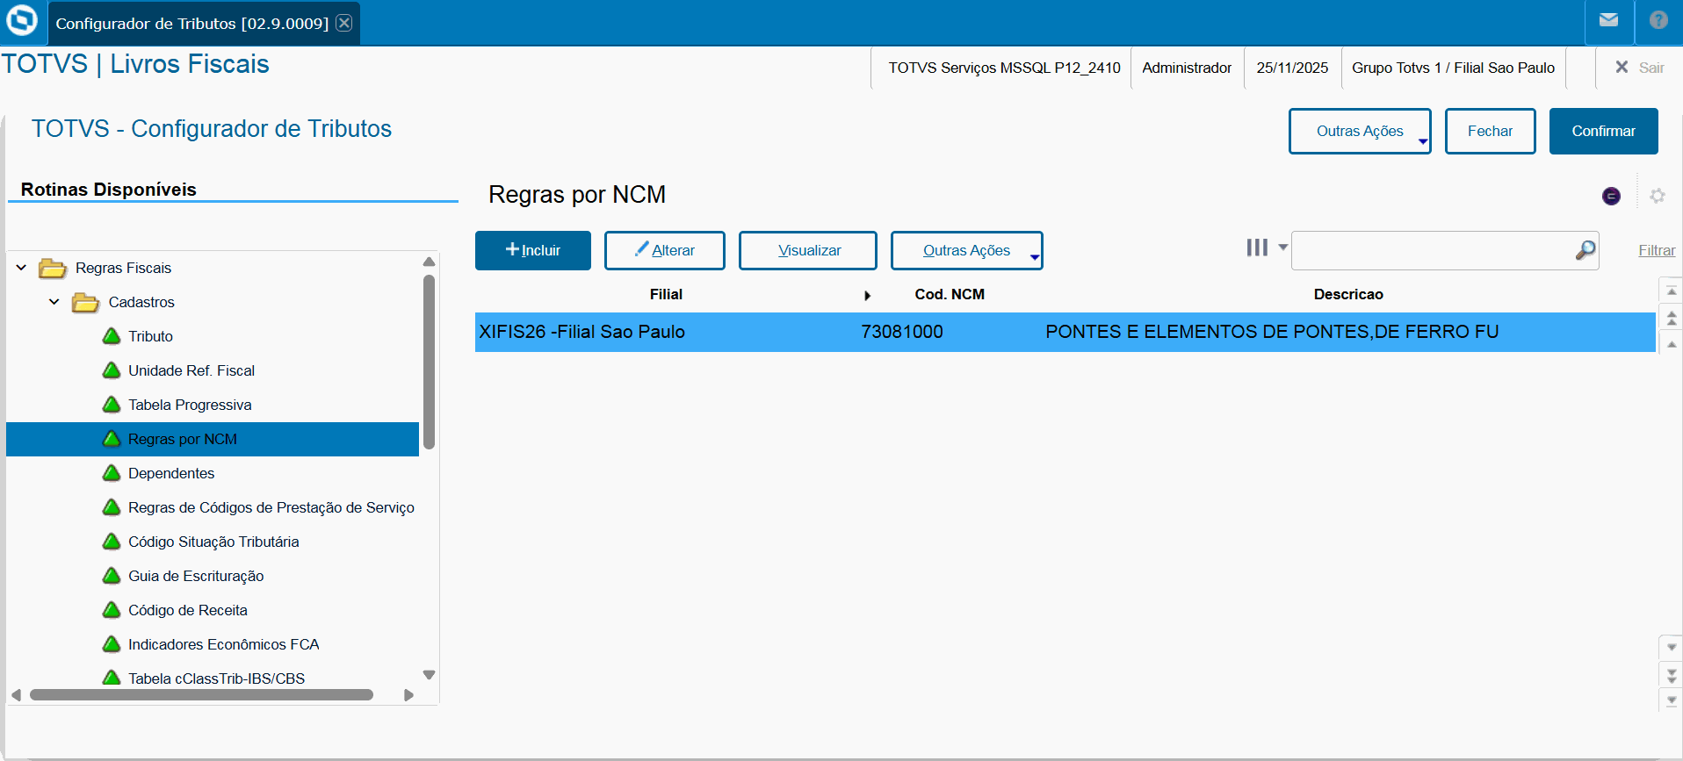
Task: Open Guia de Escrituração routine
Action: (196, 576)
